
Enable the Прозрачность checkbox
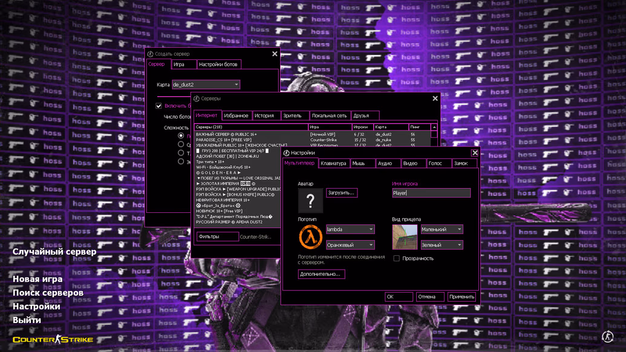coord(397,258)
